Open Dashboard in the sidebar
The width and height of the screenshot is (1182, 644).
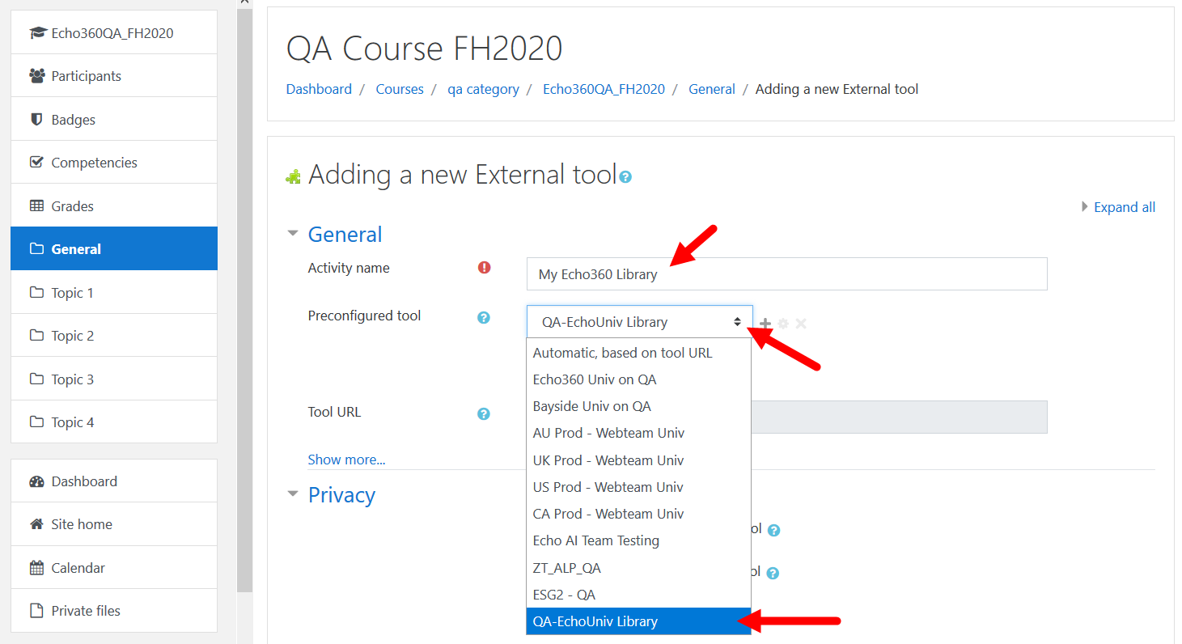pos(114,481)
